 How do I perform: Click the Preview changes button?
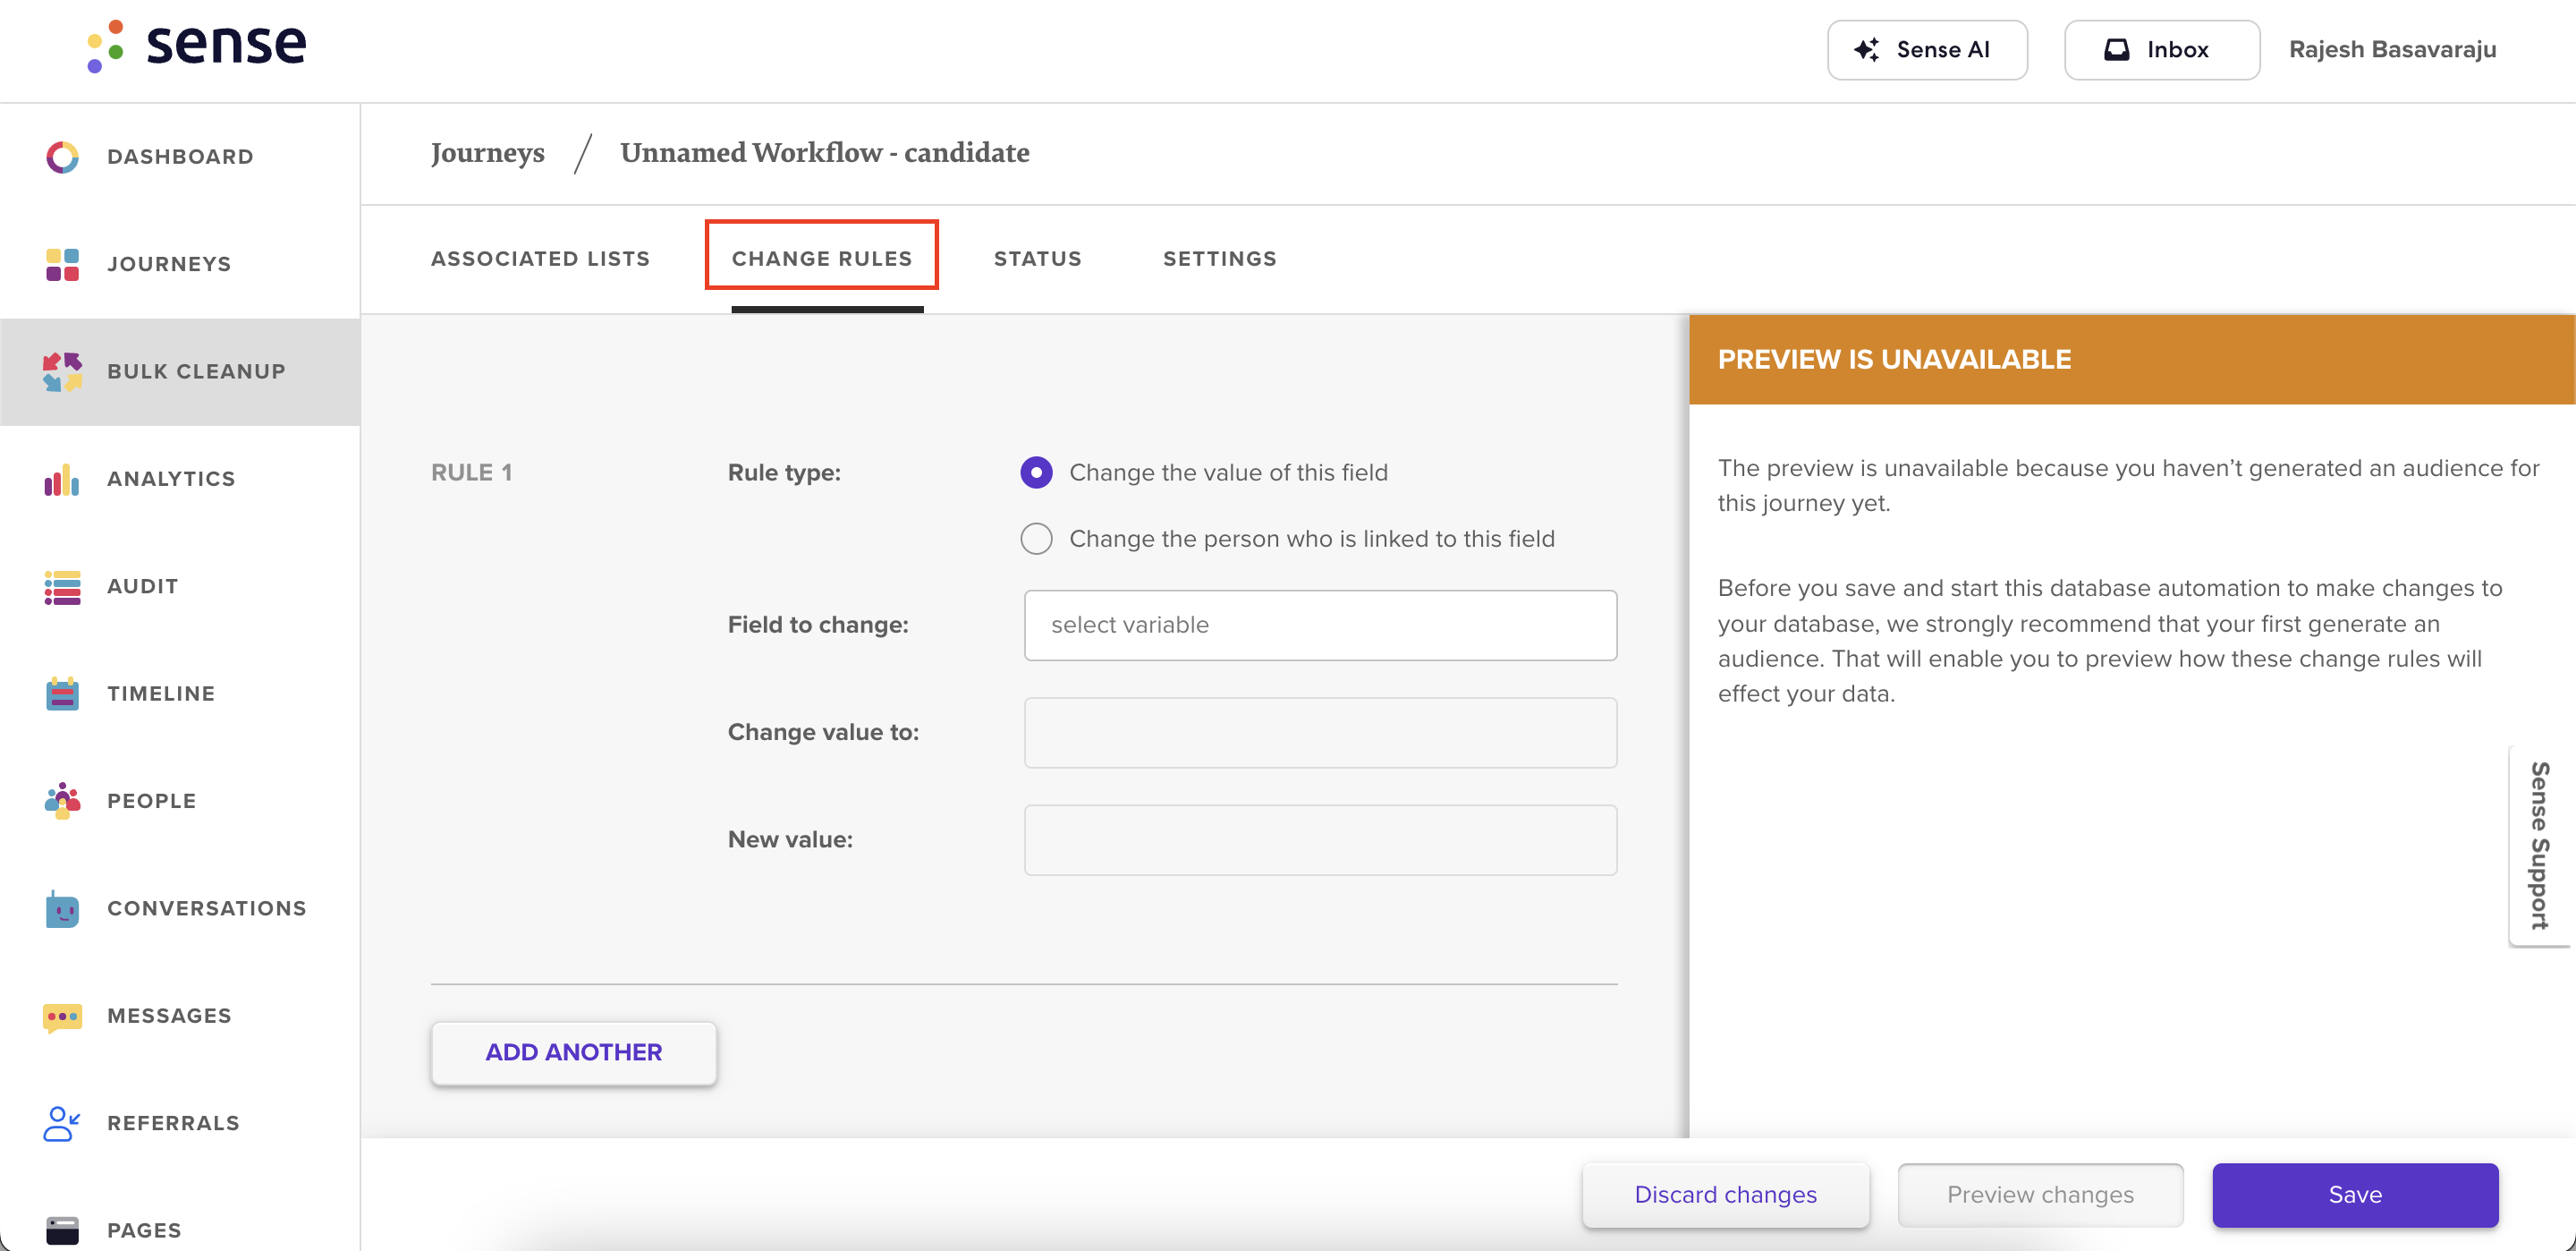[2040, 1195]
